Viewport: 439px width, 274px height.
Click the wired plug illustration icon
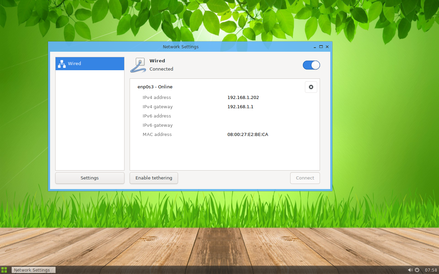pyautogui.click(x=138, y=65)
